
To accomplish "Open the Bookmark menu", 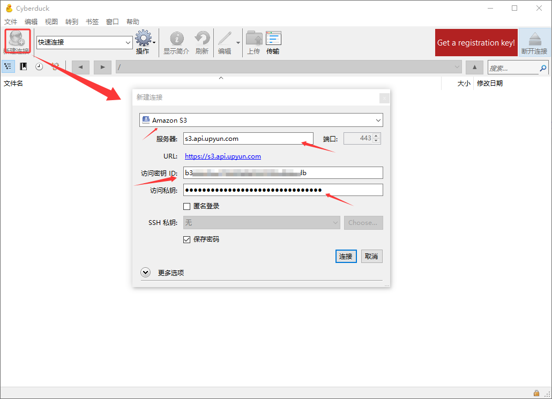I will point(92,22).
